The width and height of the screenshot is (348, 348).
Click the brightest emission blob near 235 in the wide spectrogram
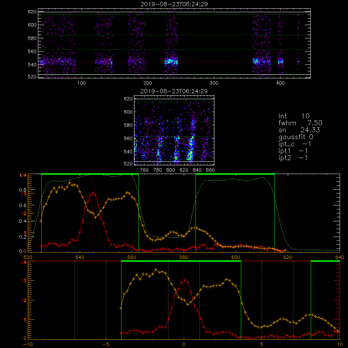171,62
